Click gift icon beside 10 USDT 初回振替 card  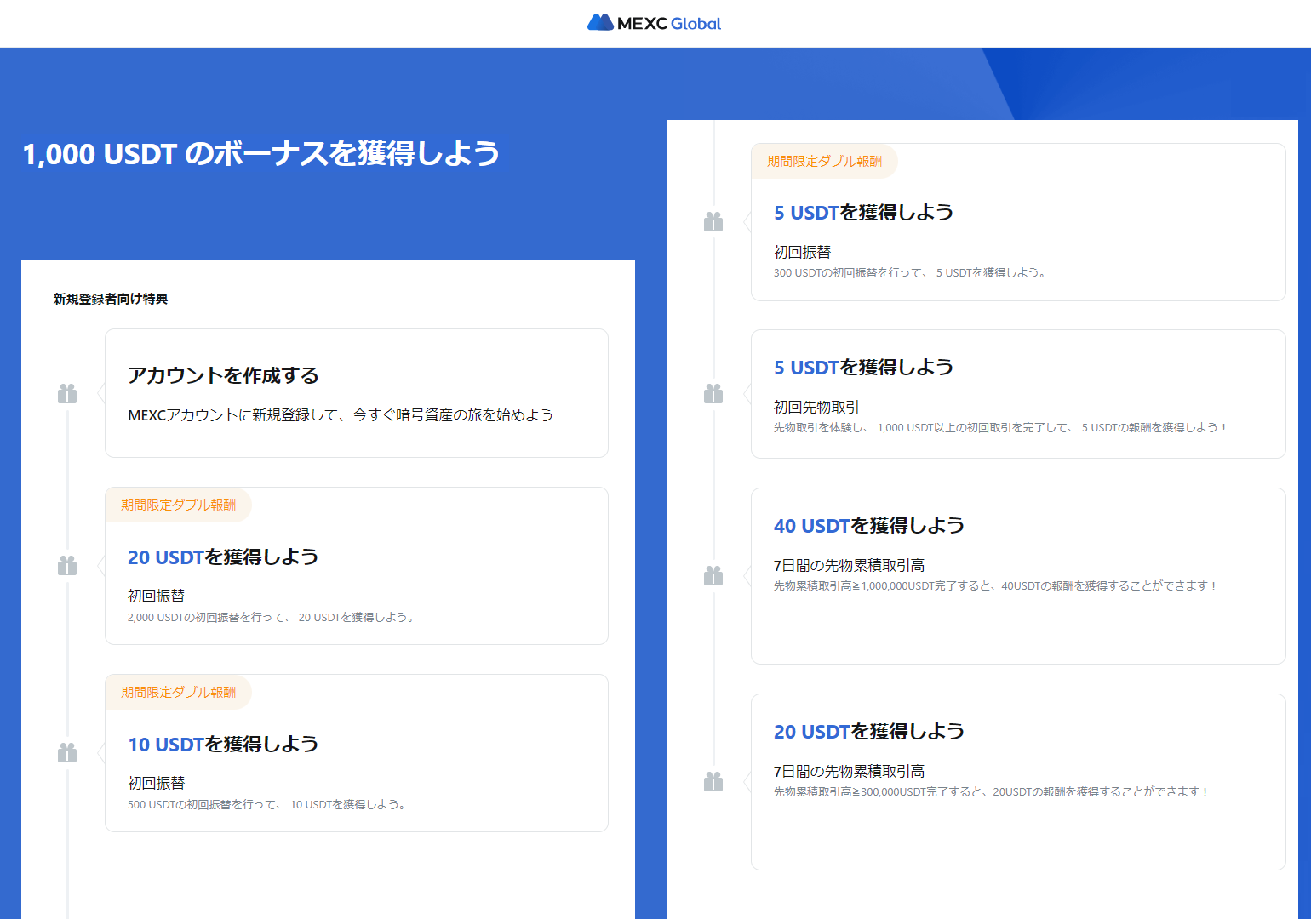click(x=67, y=752)
